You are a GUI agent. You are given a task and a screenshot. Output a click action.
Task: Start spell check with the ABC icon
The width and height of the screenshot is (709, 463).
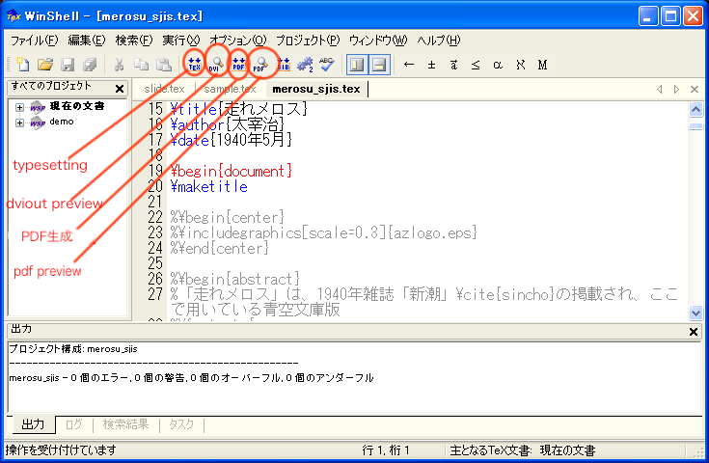pyautogui.click(x=327, y=65)
